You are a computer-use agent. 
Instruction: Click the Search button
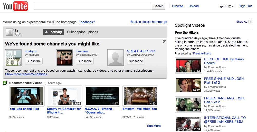158,6
